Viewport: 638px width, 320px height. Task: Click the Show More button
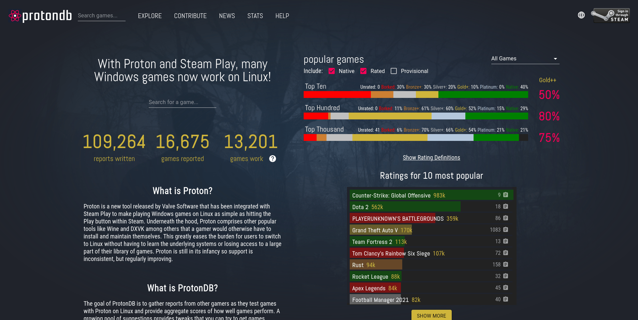[x=431, y=316]
